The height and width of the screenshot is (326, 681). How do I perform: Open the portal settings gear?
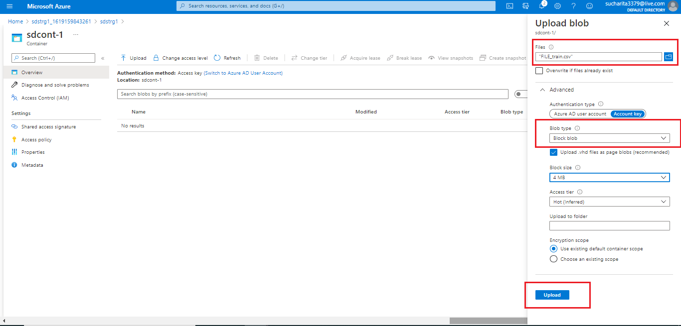click(558, 6)
